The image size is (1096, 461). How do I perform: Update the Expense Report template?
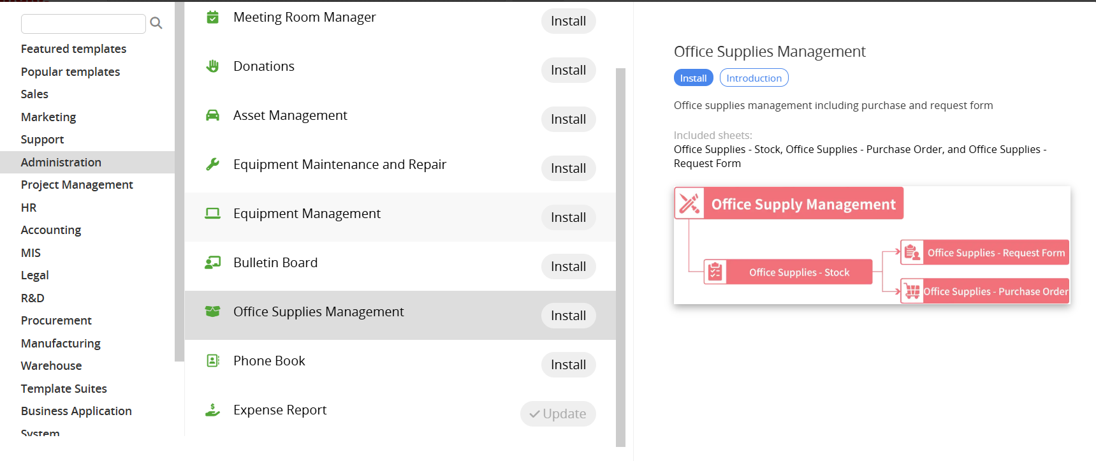[x=558, y=414]
